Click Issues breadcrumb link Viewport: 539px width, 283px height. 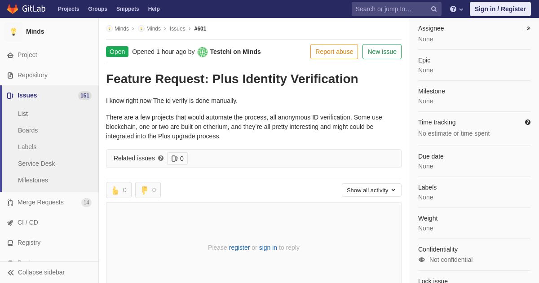177,29
